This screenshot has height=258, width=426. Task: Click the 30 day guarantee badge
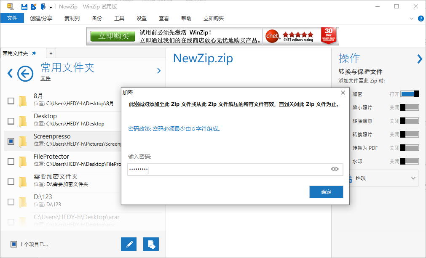pyautogui.click(x=329, y=35)
